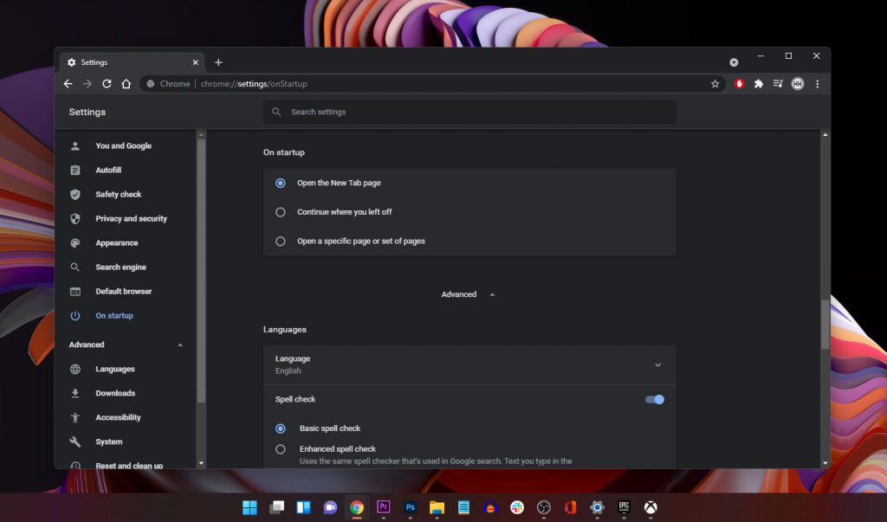Select Open the New Tab page option
Image resolution: width=887 pixels, height=522 pixels.
pyautogui.click(x=280, y=184)
